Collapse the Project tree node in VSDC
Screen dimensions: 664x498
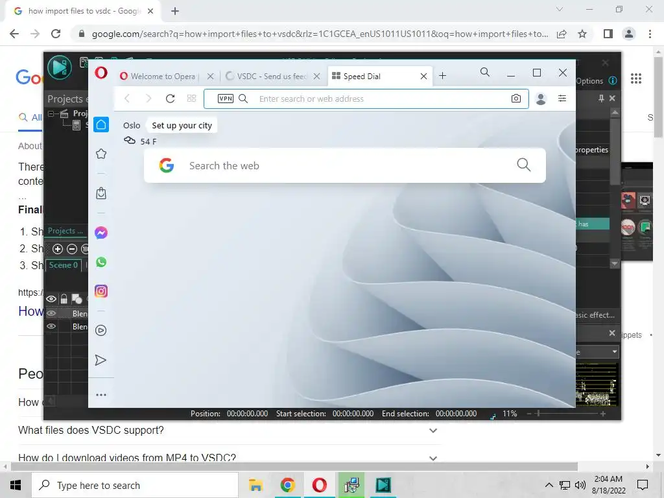[x=51, y=113]
